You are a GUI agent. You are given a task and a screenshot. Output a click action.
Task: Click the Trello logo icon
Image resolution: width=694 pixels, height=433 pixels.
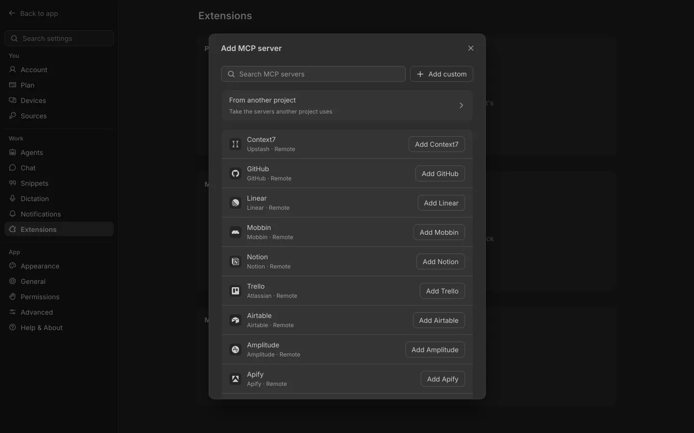click(x=235, y=291)
